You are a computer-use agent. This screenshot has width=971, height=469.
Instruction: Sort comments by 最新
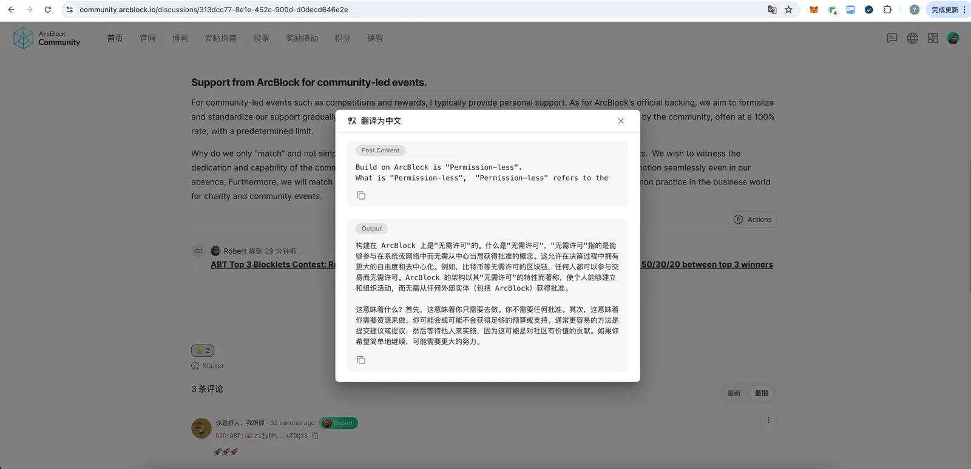point(734,393)
